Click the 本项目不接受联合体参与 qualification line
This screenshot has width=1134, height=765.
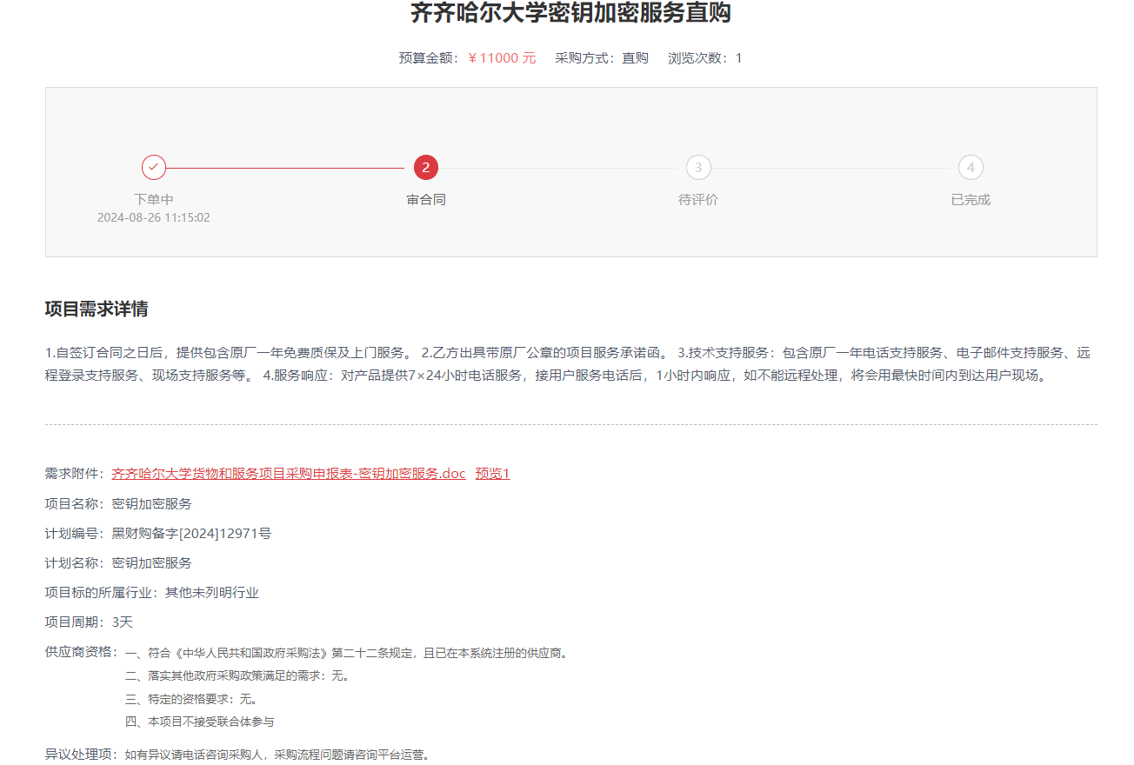(200, 722)
